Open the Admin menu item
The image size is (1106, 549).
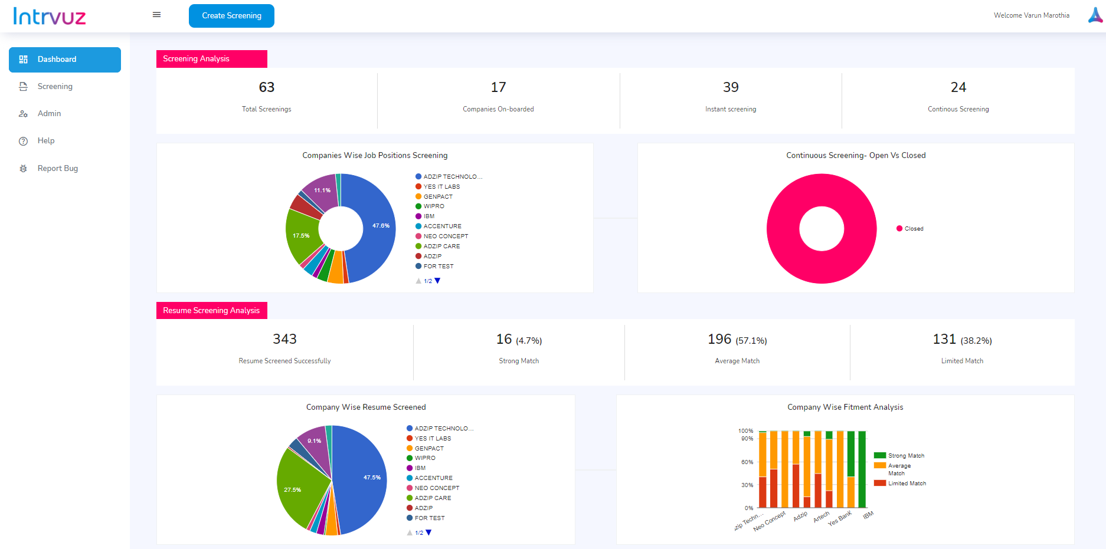(49, 114)
